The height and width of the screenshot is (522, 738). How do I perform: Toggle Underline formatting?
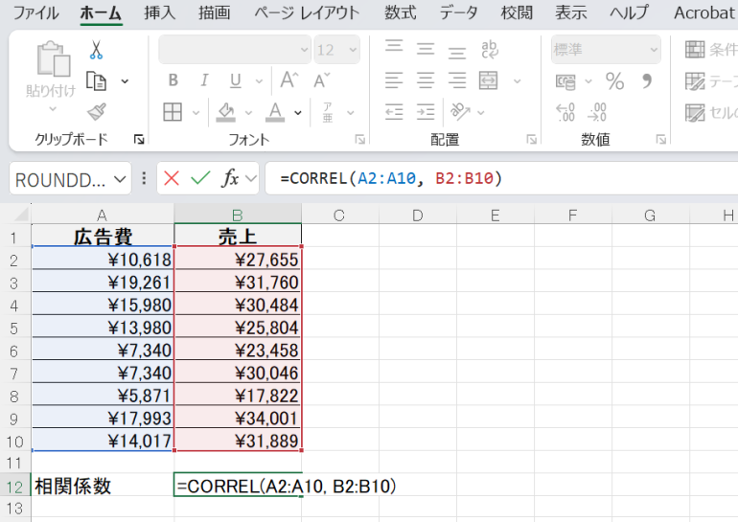coord(236,80)
